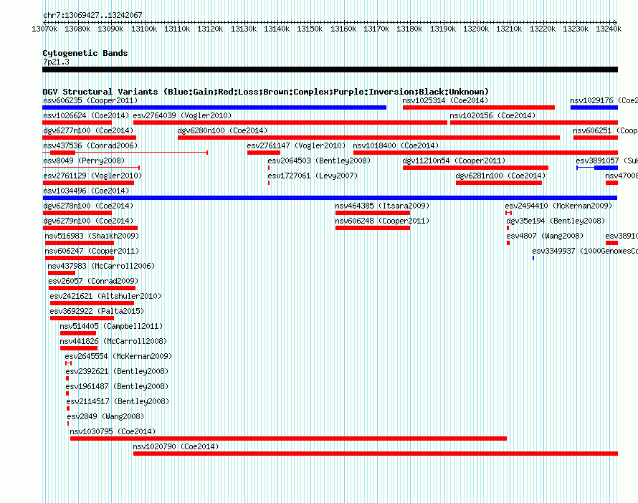This screenshot has width=638, height=503.
Task: Click the 13200k ruler tick label
Action: pyautogui.click(x=476, y=29)
